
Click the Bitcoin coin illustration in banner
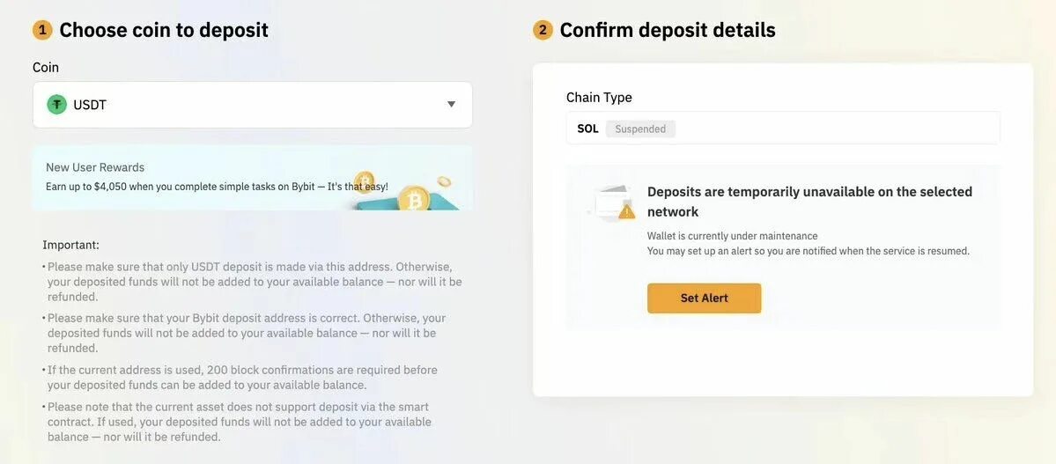point(414,198)
